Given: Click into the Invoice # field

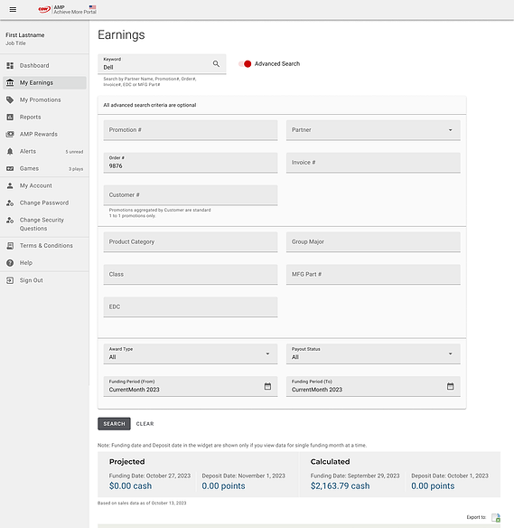Looking at the screenshot, I should coord(373,163).
